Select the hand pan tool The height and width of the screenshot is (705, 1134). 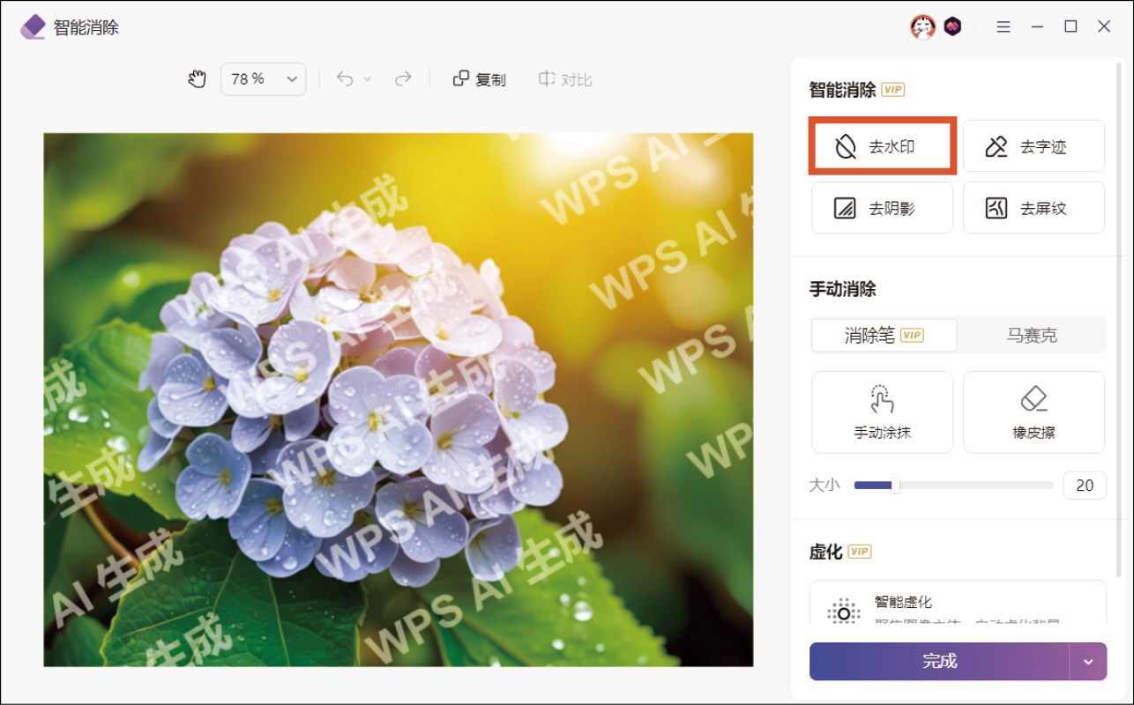[x=197, y=79]
